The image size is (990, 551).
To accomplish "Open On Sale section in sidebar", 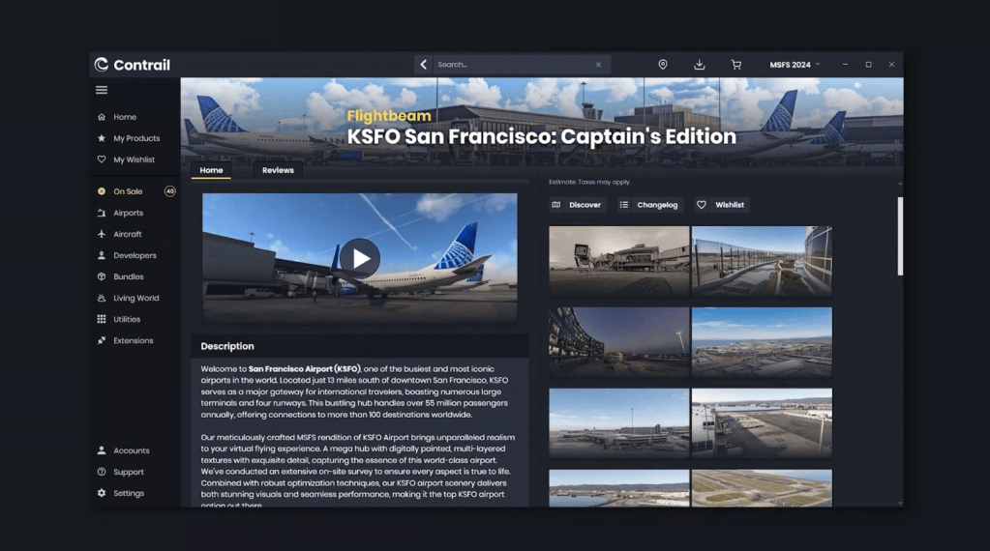I will 128,191.
